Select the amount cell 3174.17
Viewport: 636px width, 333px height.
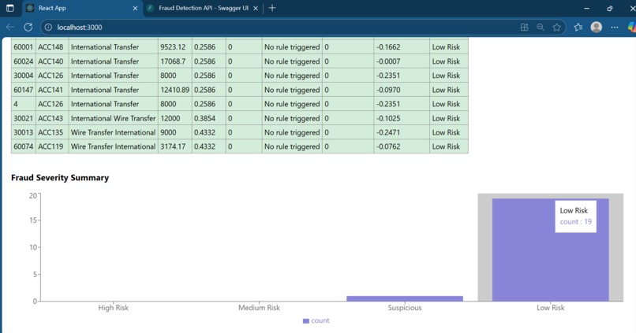coord(175,146)
